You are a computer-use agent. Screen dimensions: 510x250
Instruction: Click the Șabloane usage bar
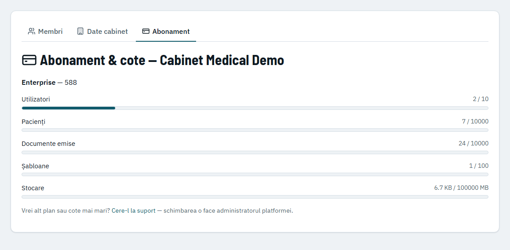click(x=255, y=174)
